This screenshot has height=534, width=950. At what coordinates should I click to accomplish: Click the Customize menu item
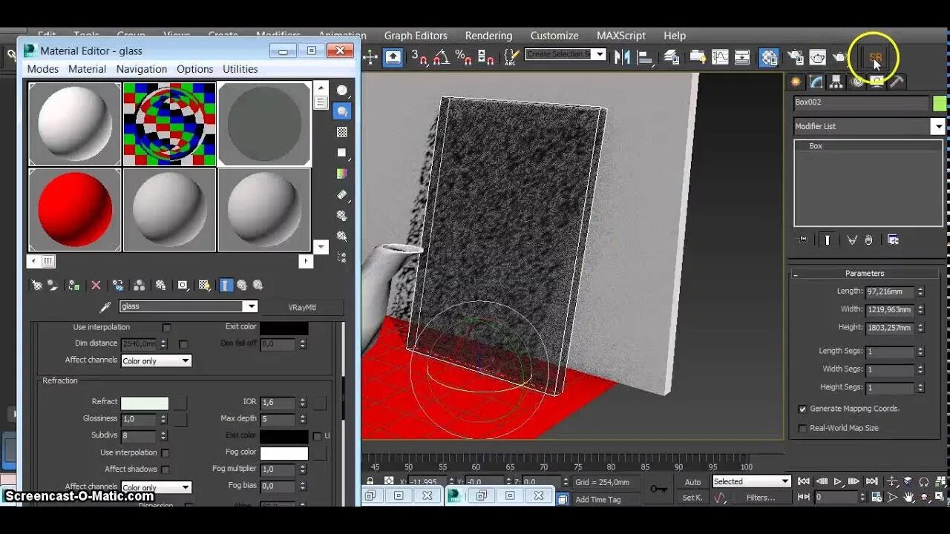tap(554, 36)
